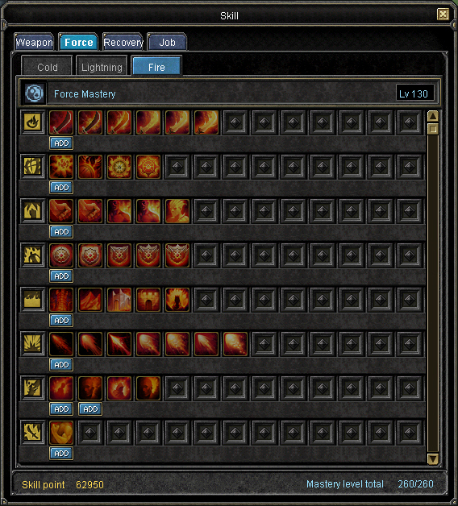Screen dimensions: 458x506
Task: Select the last fireball skill in sixth row
Action: coord(235,344)
